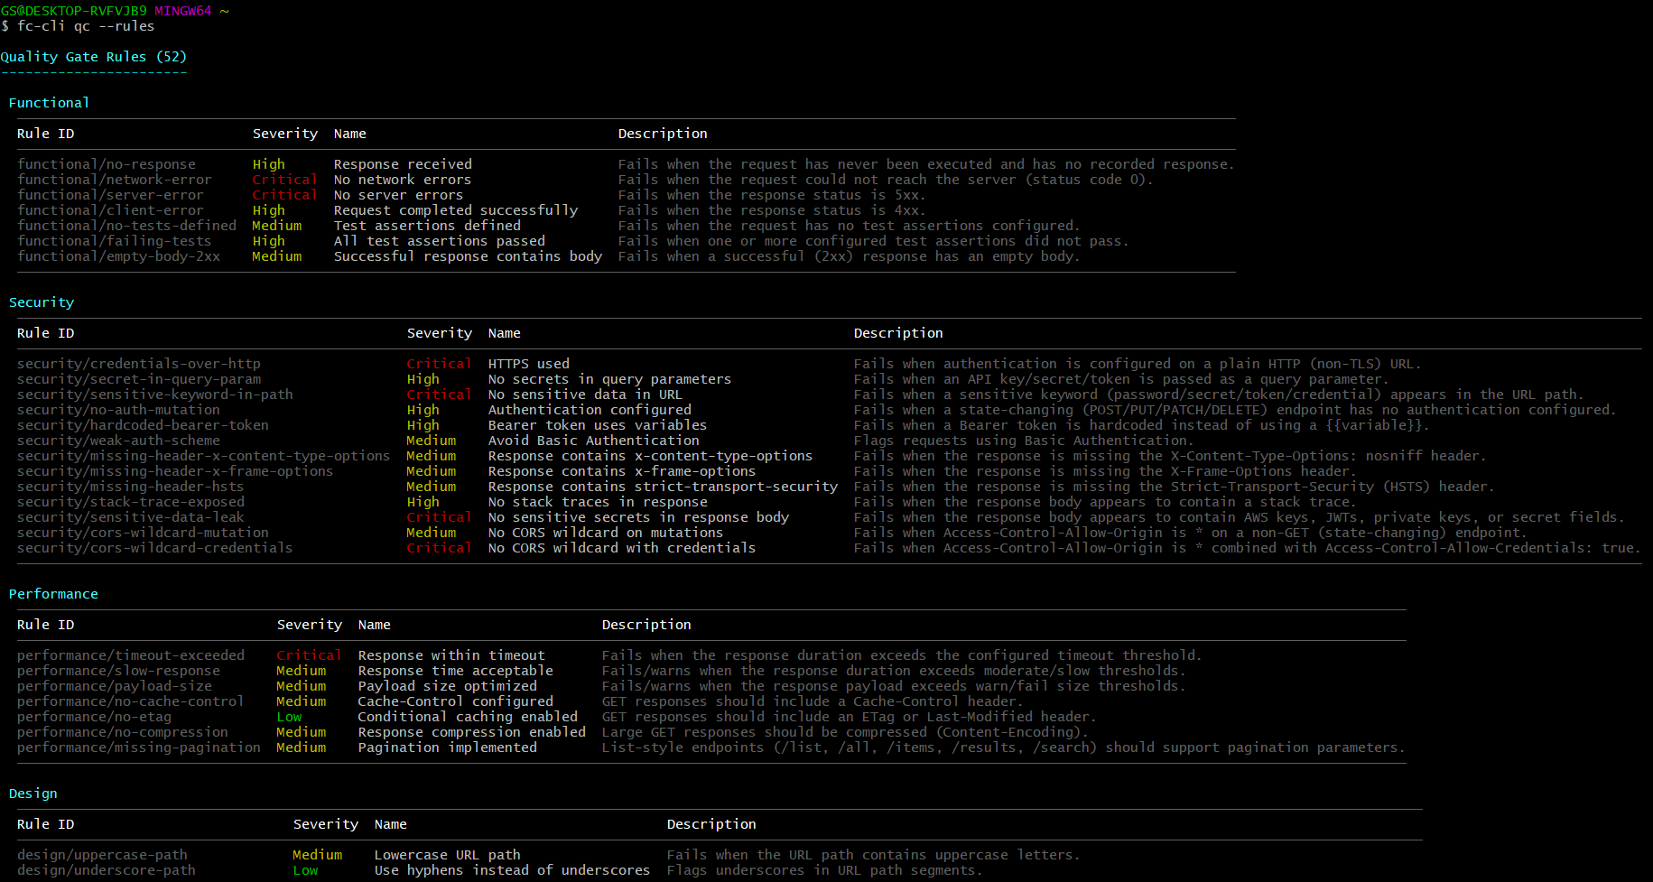Click the Severity column header in Performance table
Viewport: 1653px width, 882px height.
[x=310, y=625]
